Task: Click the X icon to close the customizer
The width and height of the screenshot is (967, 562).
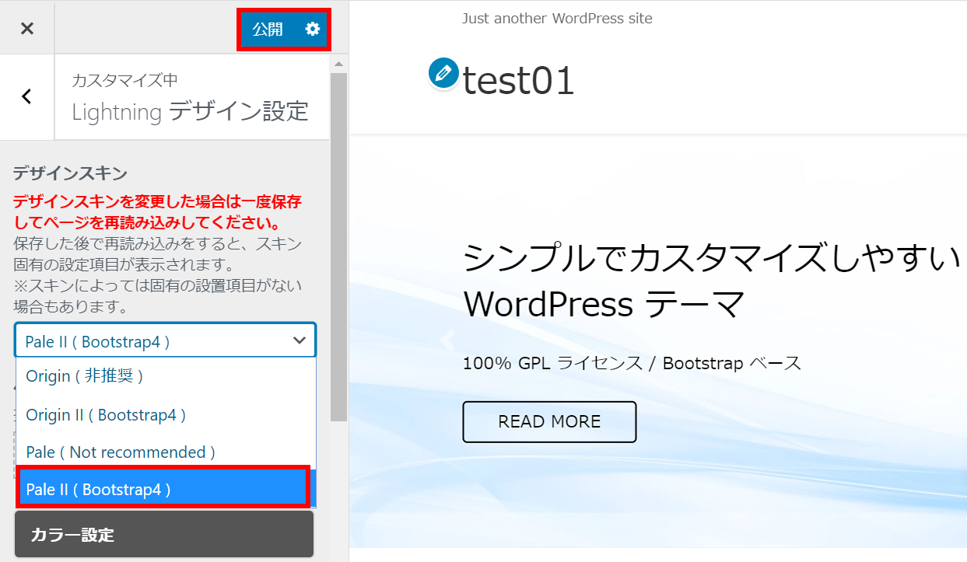Action: coord(26,28)
